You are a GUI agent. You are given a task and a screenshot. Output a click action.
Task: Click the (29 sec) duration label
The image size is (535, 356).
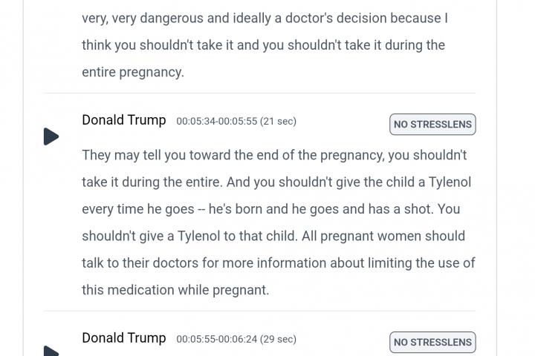(x=278, y=339)
